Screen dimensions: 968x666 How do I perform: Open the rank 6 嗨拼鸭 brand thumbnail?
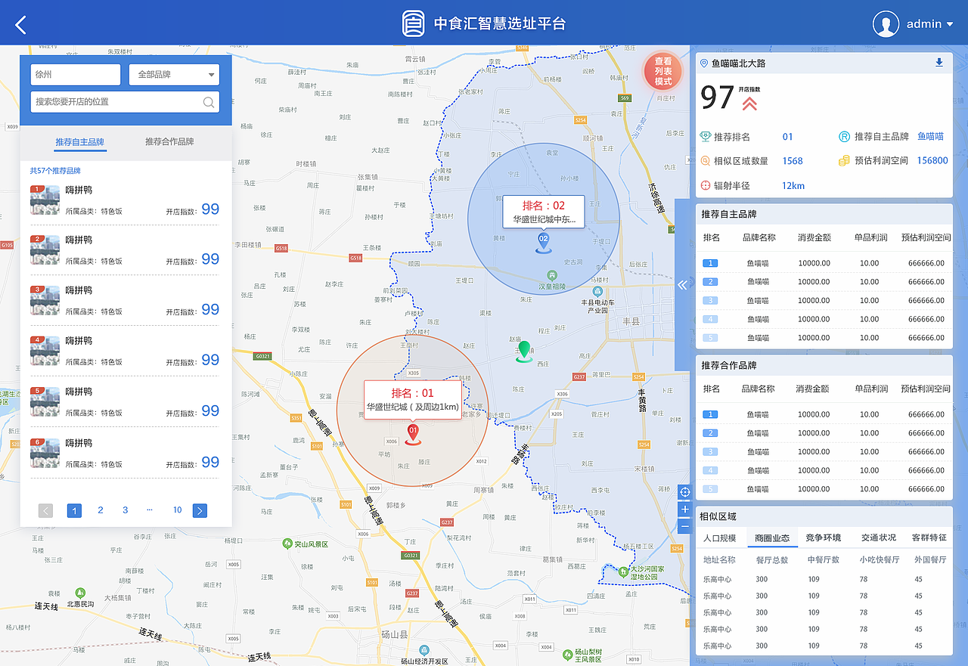[x=45, y=454]
